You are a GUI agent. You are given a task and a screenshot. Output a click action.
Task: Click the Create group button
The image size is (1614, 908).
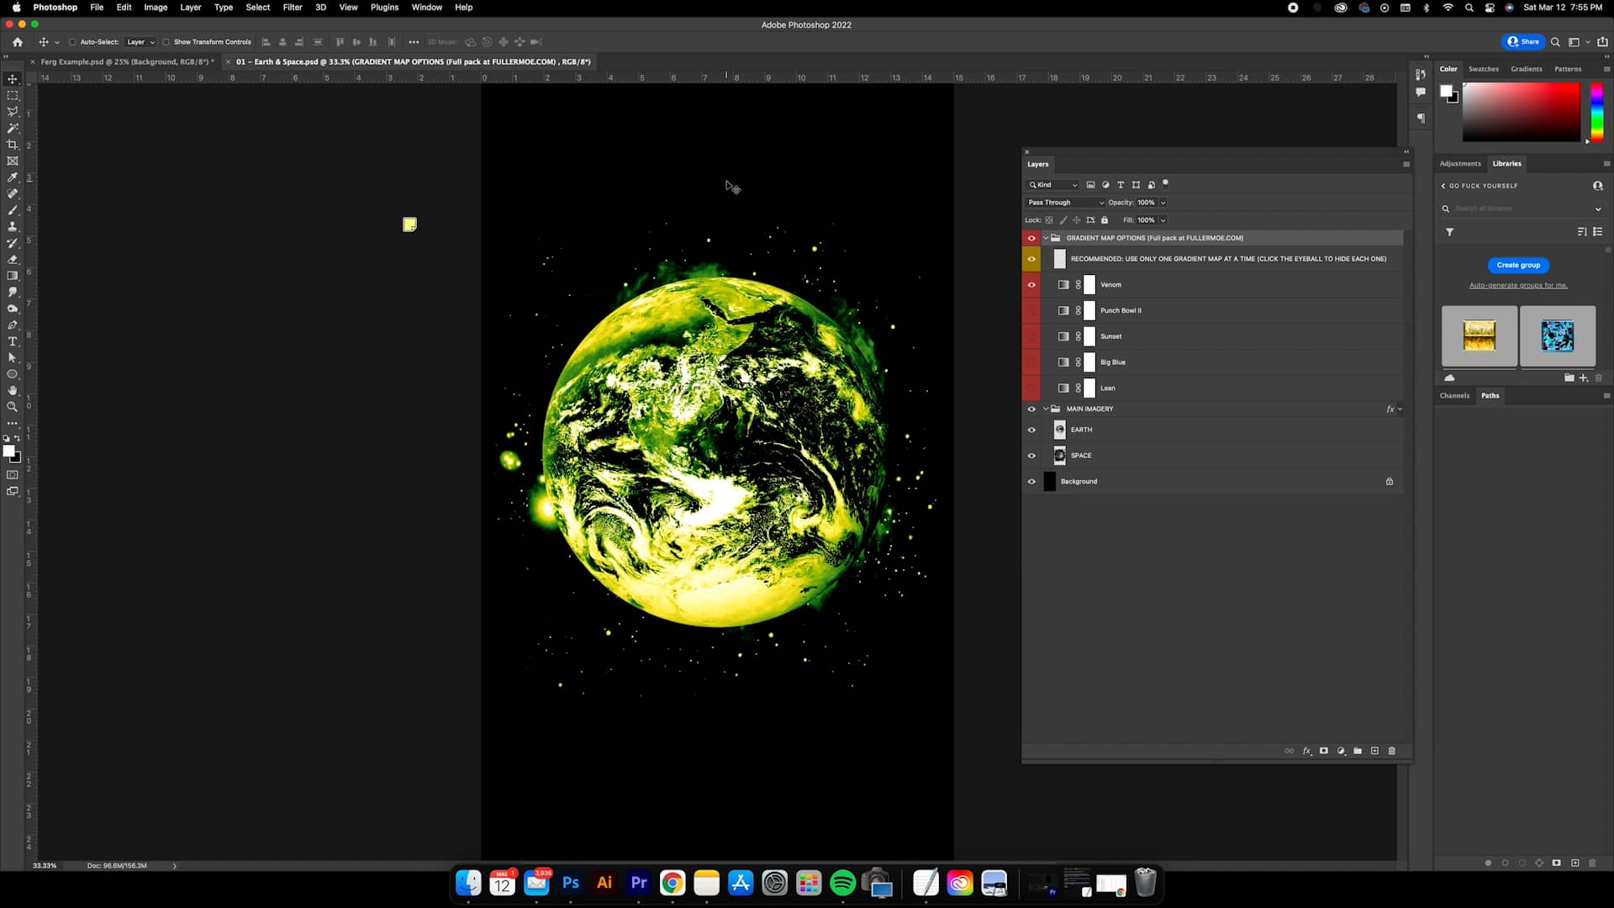click(1518, 265)
